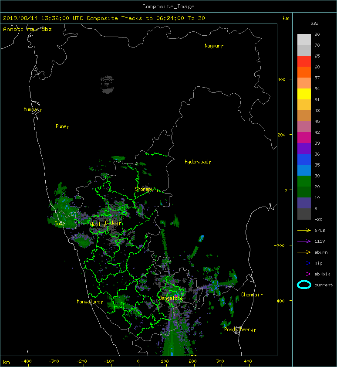The width and height of the screenshot is (337, 367).
Task: Click the 67CB legend label
Action: point(320,230)
